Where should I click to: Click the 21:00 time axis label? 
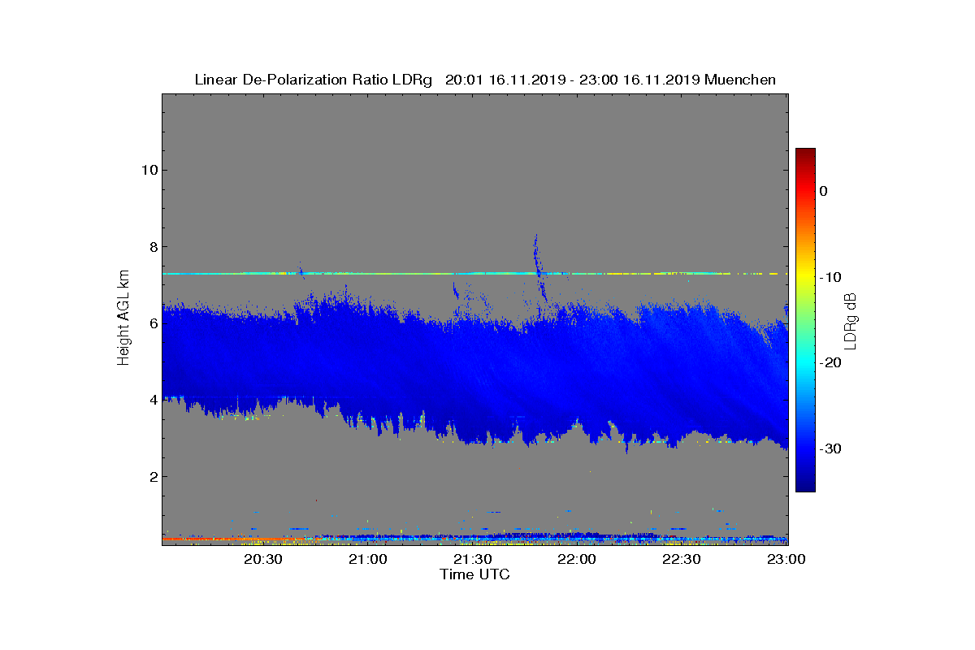click(370, 560)
